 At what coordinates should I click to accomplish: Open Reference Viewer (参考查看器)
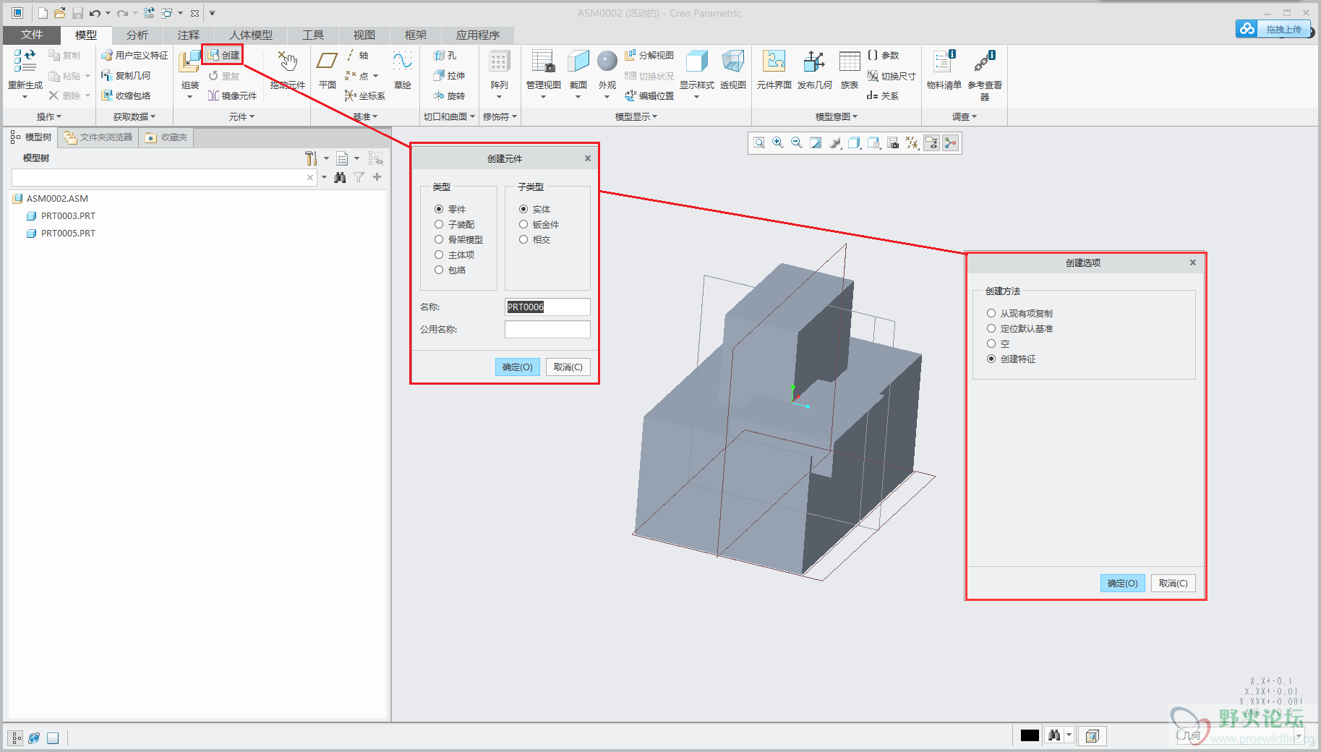pyautogui.click(x=984, y=61)
